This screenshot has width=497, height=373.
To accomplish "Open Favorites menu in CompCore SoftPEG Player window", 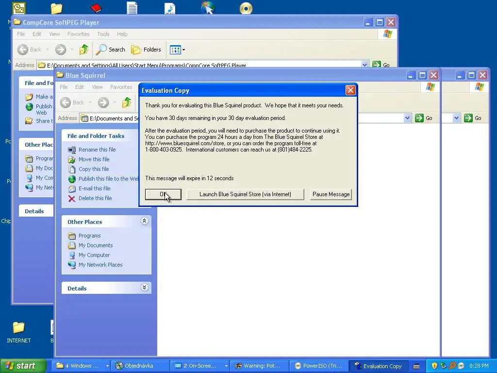I will [x=78, y=34].
